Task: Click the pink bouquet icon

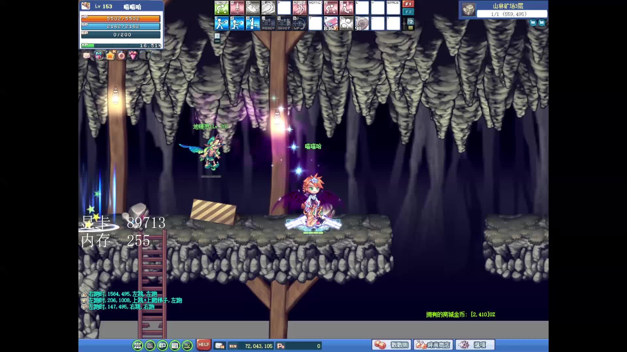Action: (133, 56)
